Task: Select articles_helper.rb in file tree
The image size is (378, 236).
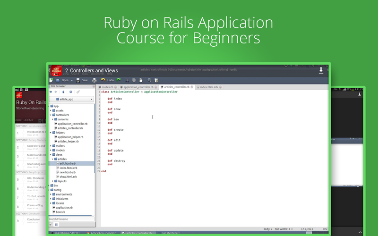Action: click(68, 141)
